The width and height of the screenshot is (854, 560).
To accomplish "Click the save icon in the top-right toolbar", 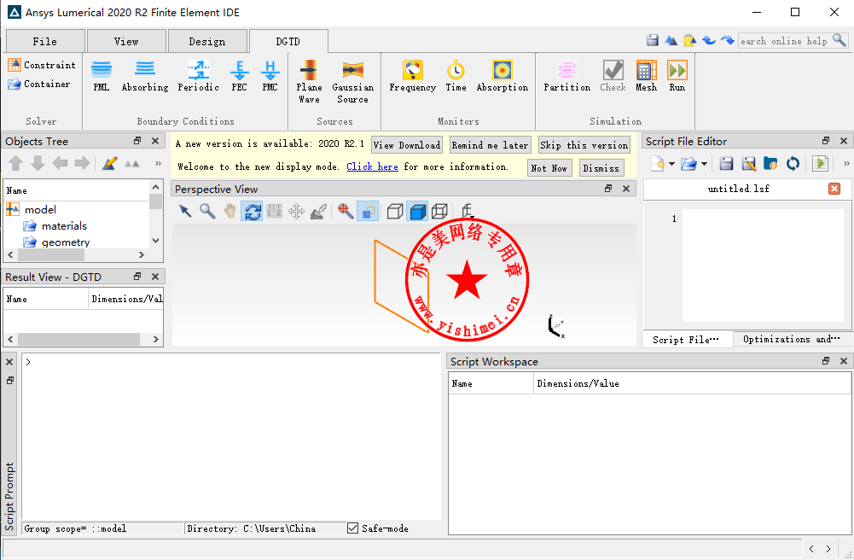I will click(x=653, y=40).
